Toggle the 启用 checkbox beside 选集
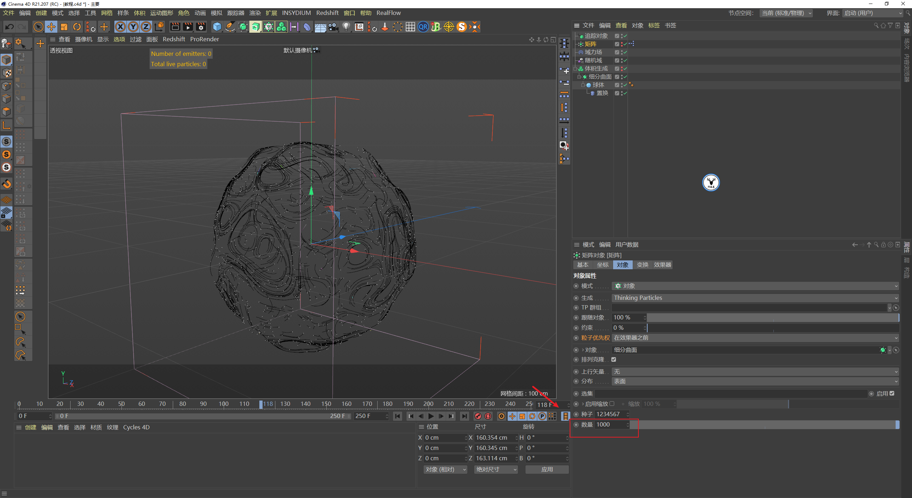This screenshot has width=912, height=498. coord(892,393)
